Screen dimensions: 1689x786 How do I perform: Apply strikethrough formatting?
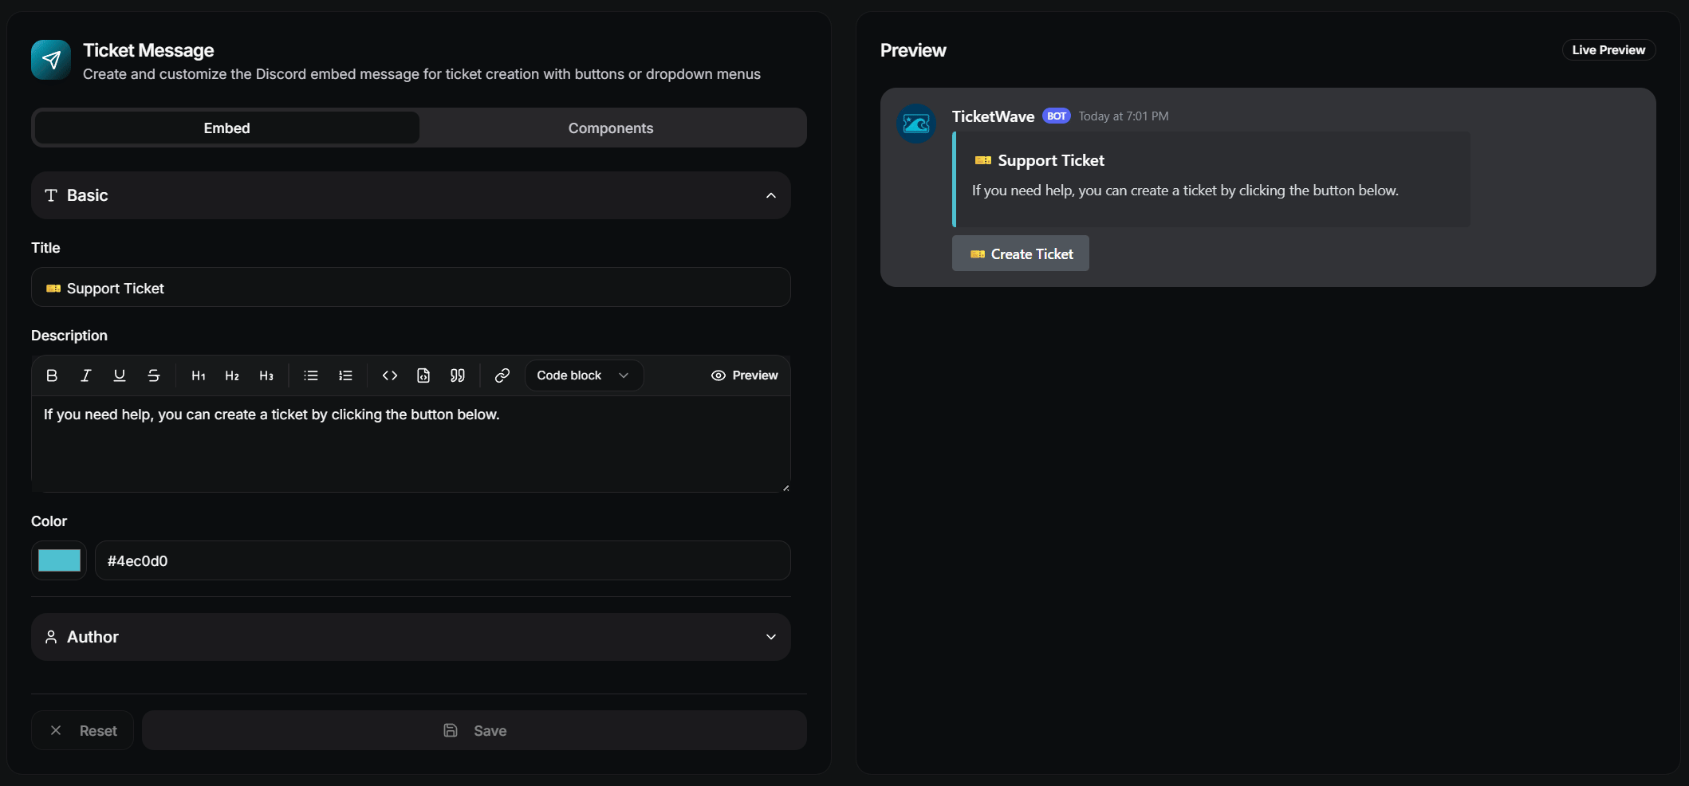pyautogui.click(x=154, y=375)
